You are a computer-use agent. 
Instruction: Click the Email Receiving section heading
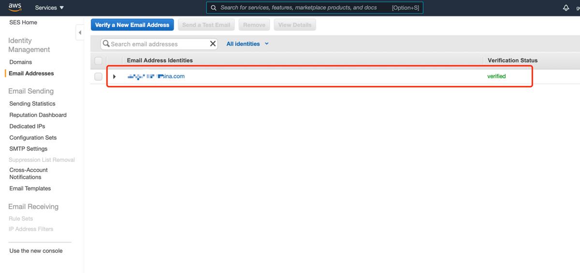(x=33, y=207)
